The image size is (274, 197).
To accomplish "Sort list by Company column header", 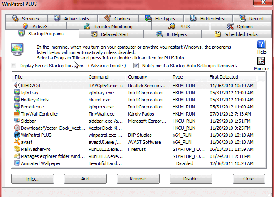I will [x=148, y=77].
